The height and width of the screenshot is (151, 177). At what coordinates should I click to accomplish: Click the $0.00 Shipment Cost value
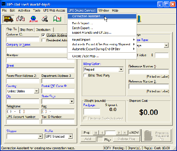click(149, 112)
